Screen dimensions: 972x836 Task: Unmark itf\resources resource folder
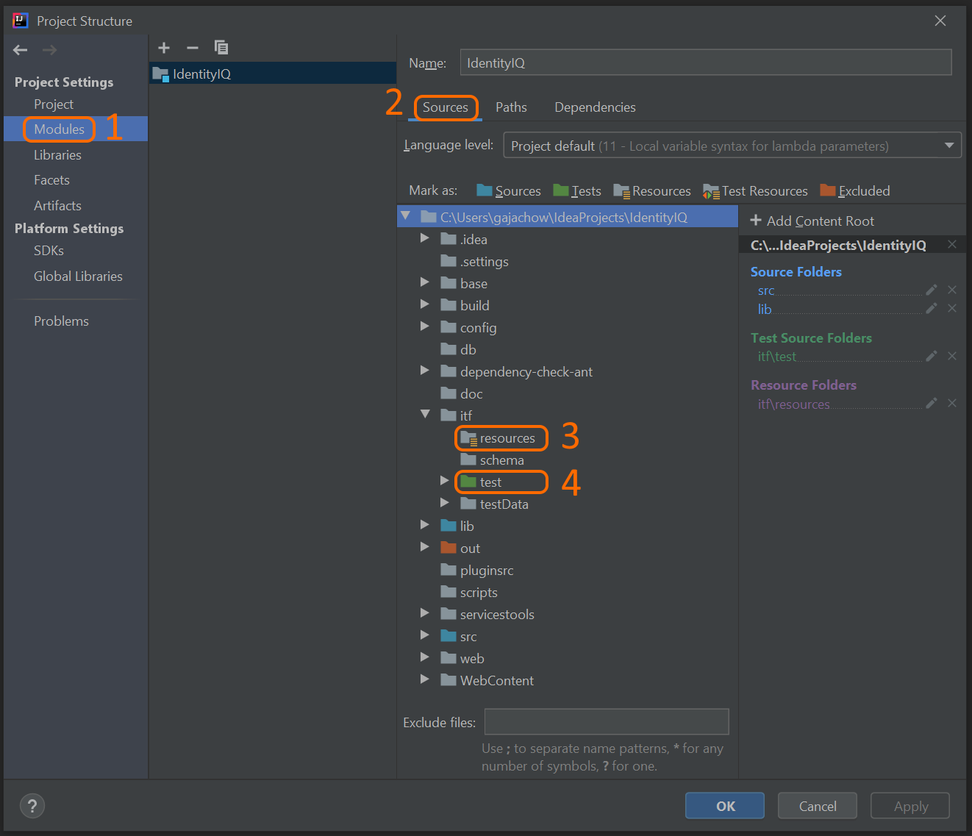952,404
